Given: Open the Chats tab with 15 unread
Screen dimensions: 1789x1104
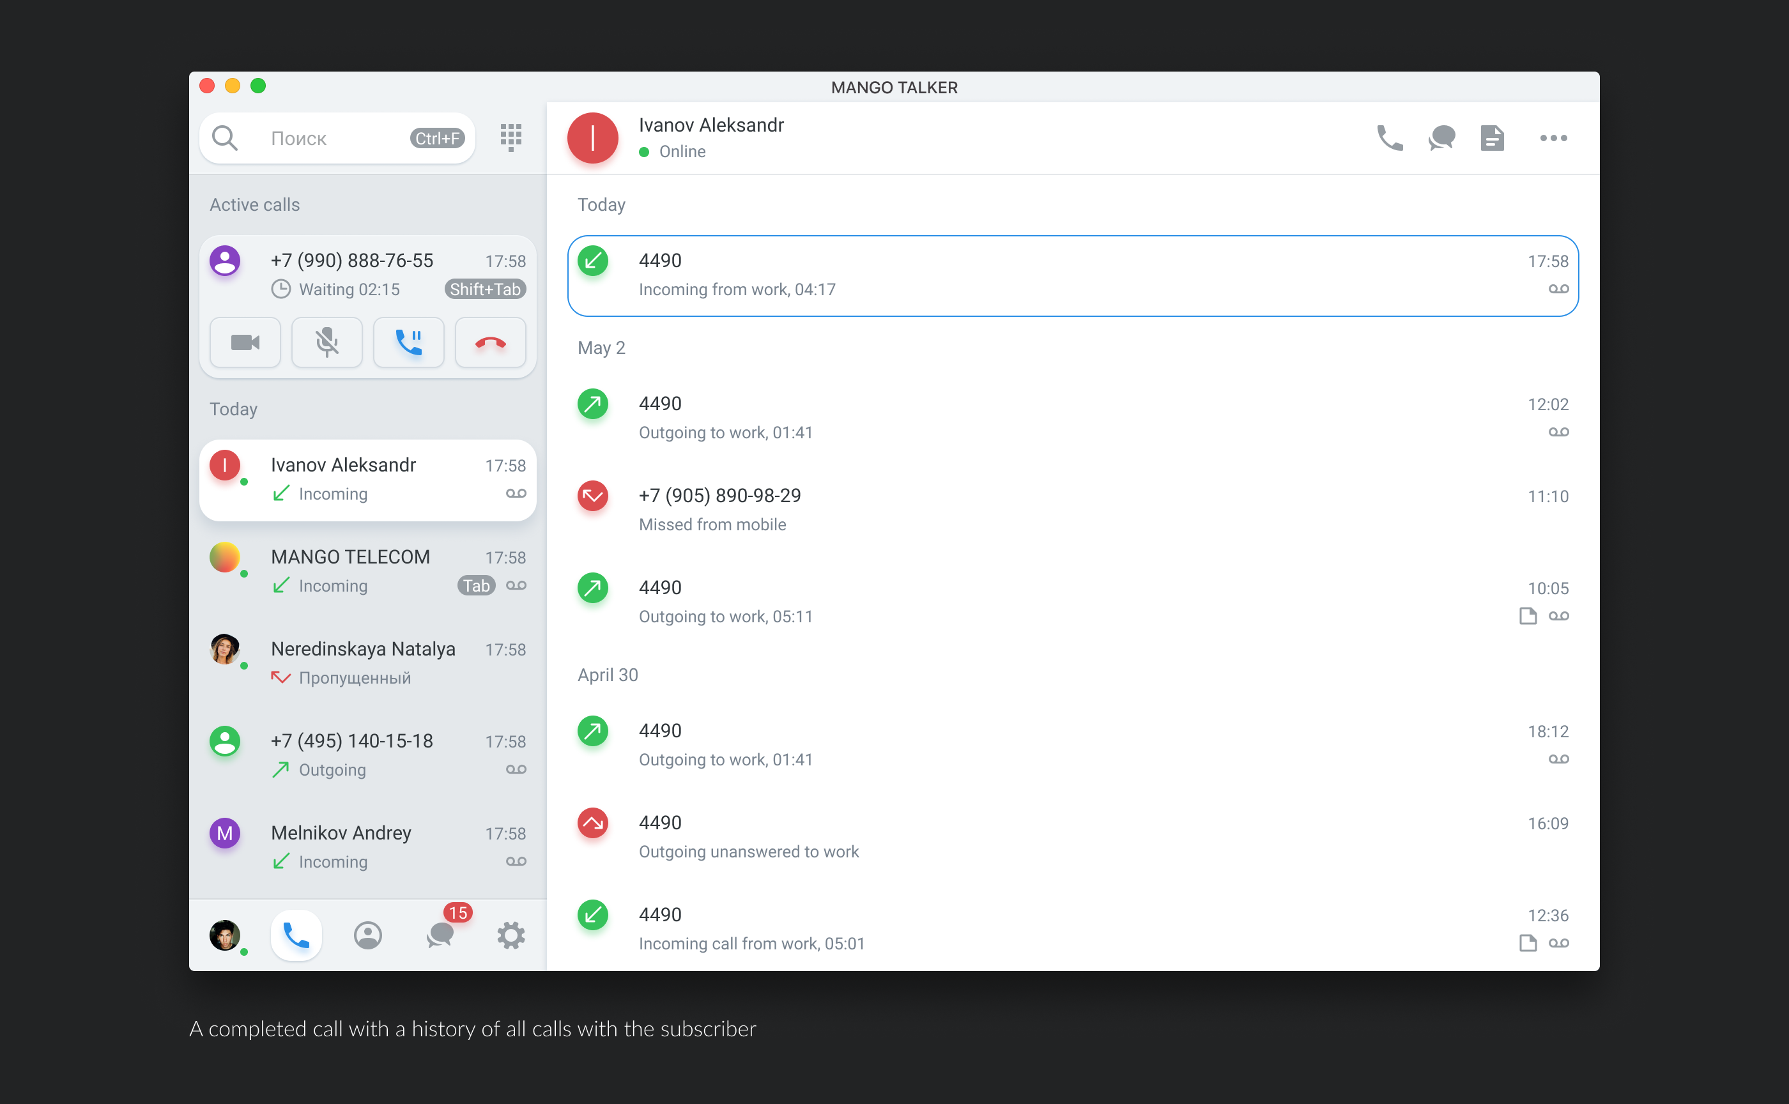Looking at the screenshot, I should coord(440,935).
